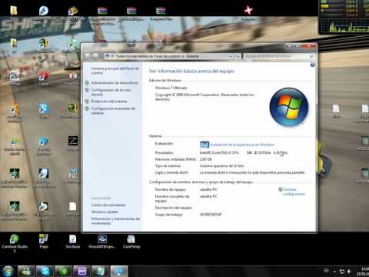Click 'Todos los elementos de Panel de control' breadcrumb
This screenshot has width=369, height=277.
click(148, 56)
